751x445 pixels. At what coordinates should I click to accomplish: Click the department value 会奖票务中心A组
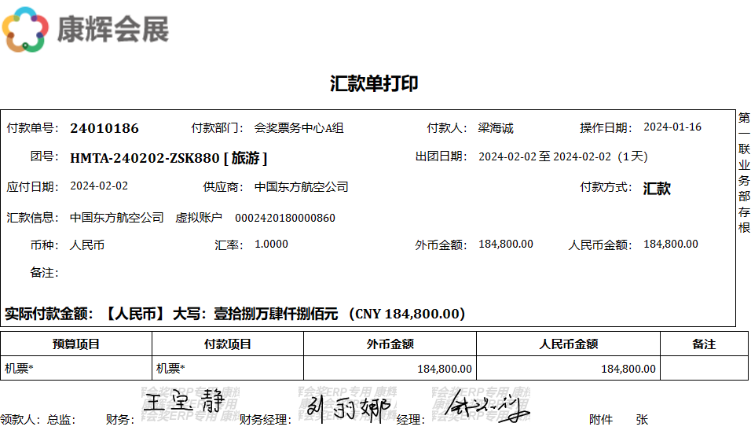(299, 128)
